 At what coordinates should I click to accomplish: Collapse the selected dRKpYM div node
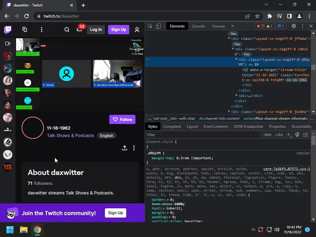click(236, 59)
